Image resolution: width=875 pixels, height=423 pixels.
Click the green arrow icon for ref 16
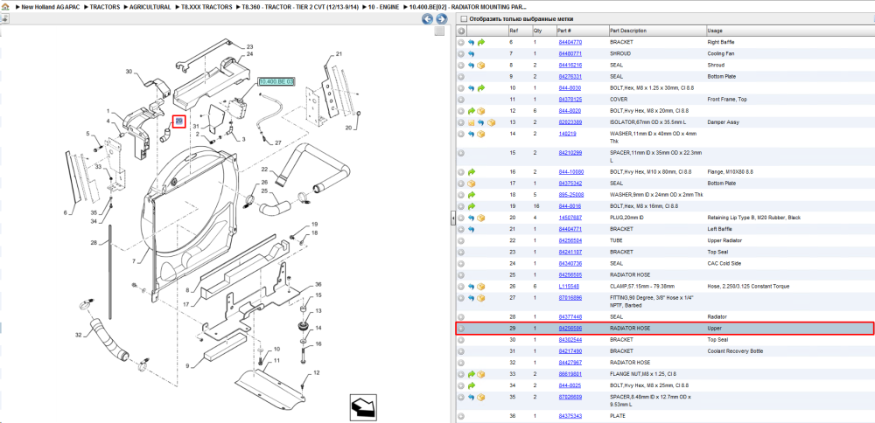(472, 171)
